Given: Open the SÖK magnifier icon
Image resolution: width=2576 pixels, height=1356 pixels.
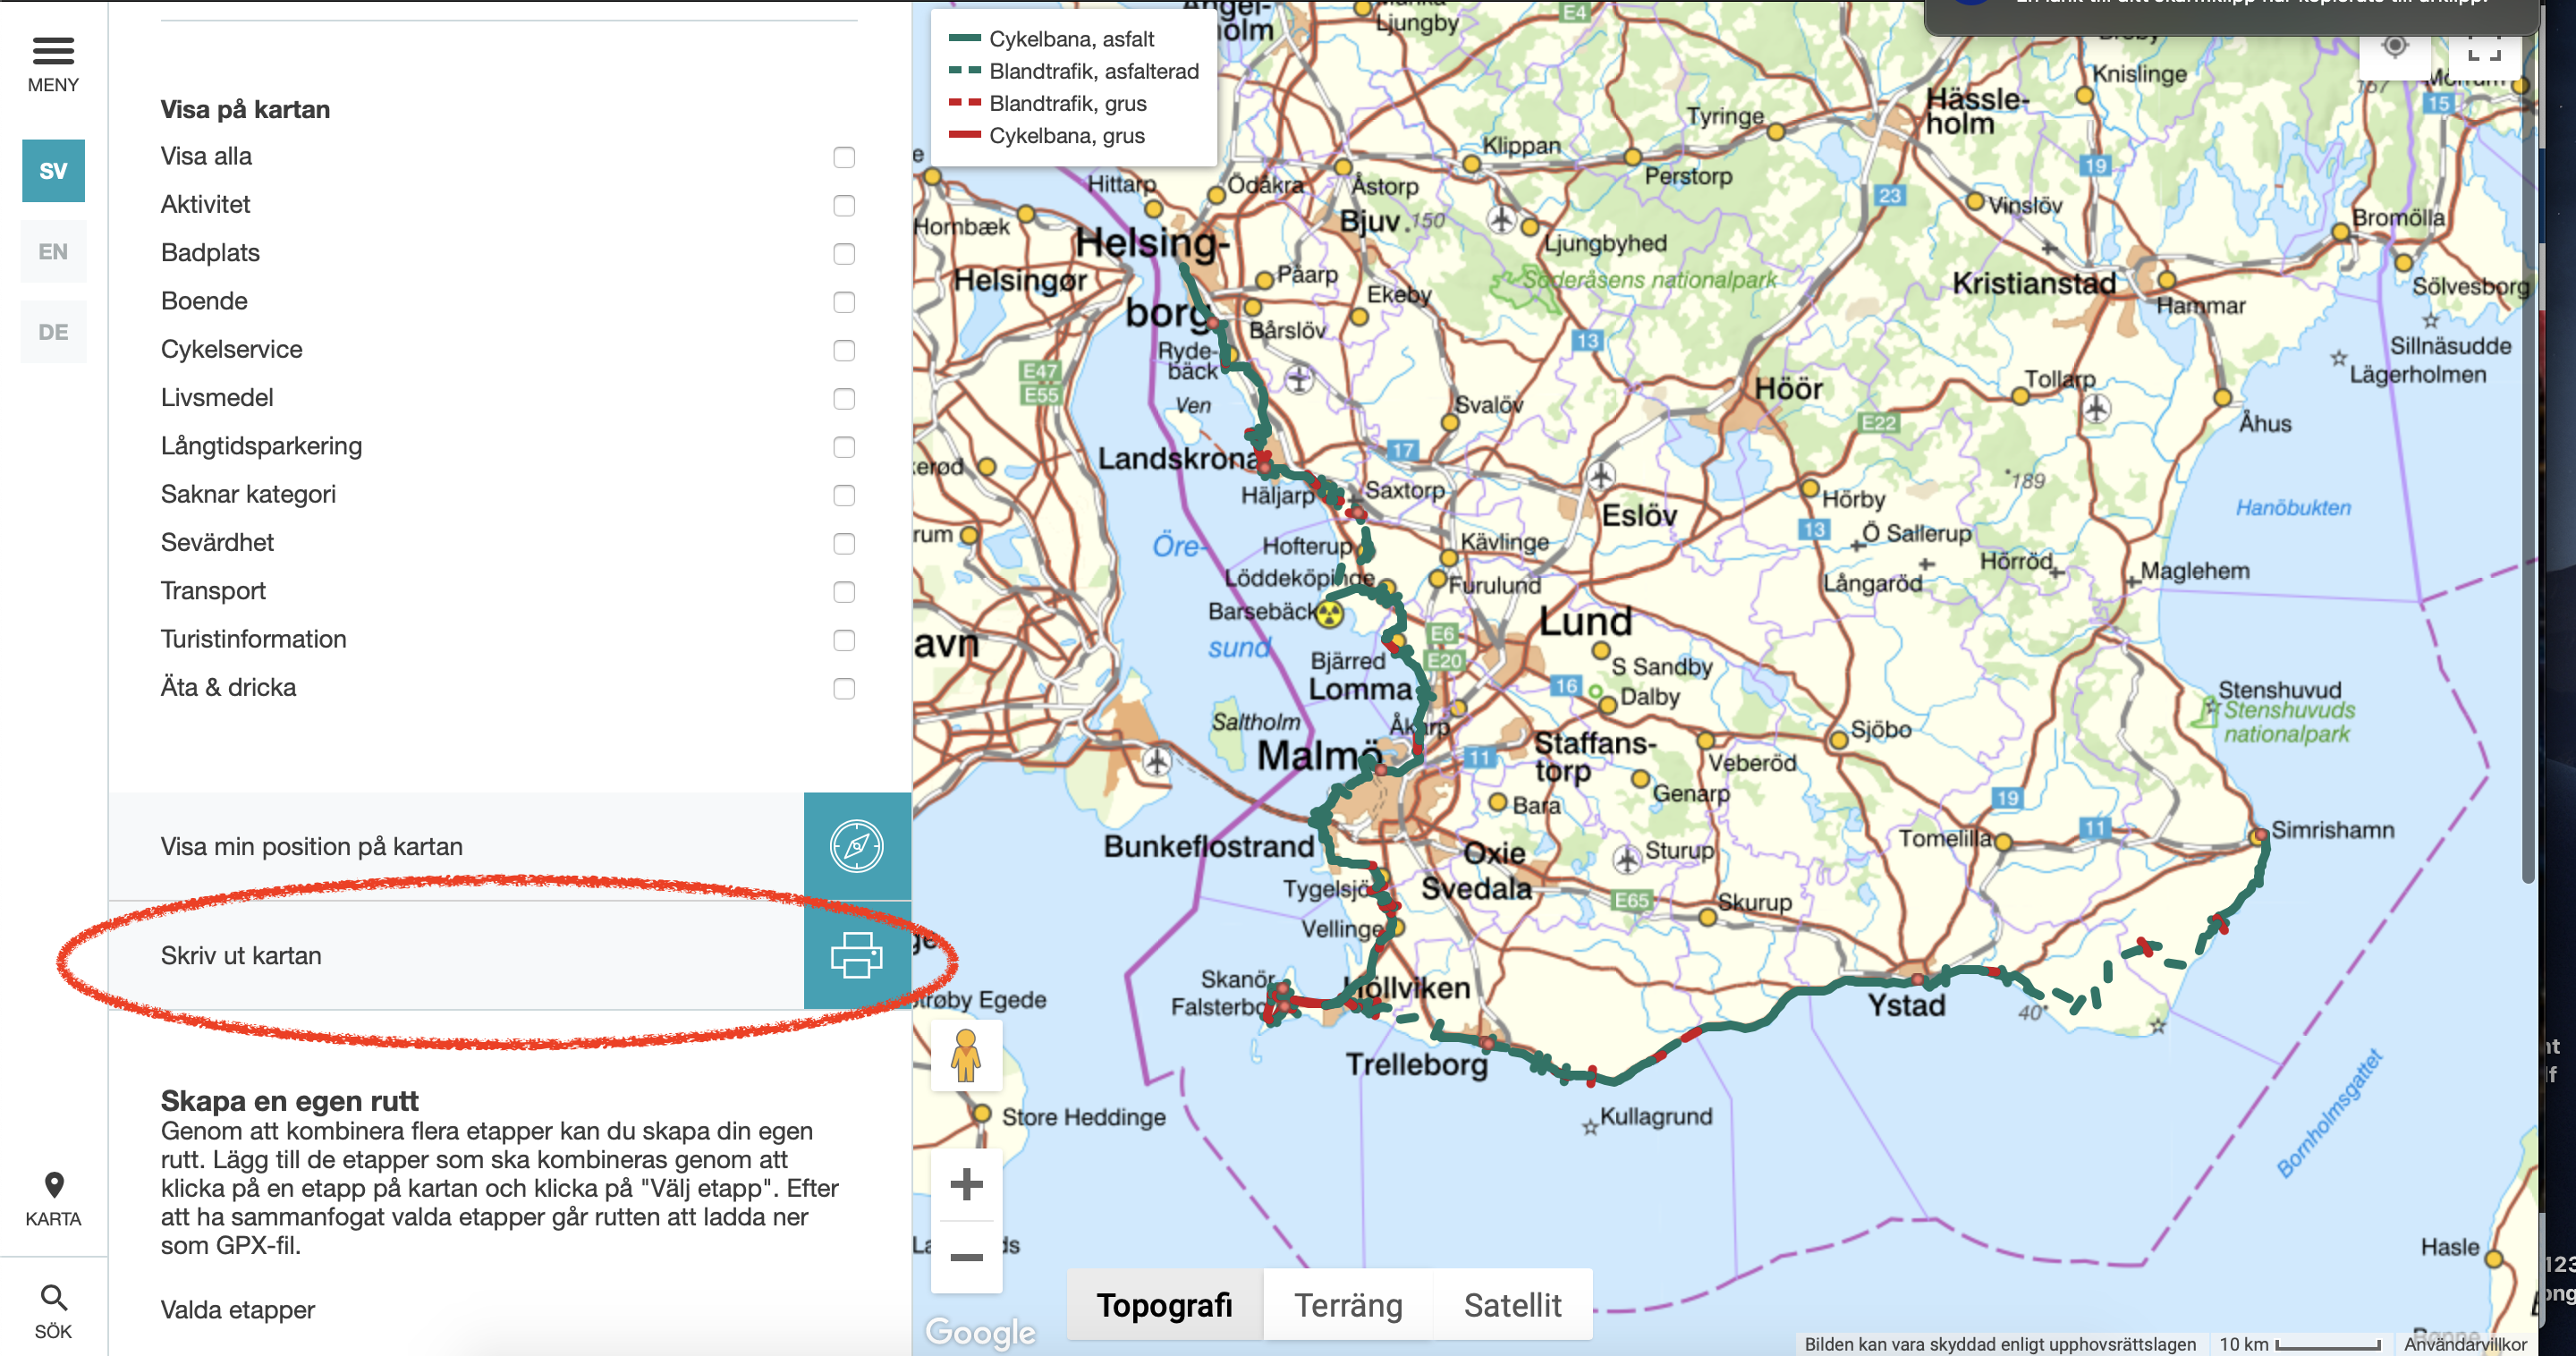Looking at the screenshot, I should click(53, 1298).
